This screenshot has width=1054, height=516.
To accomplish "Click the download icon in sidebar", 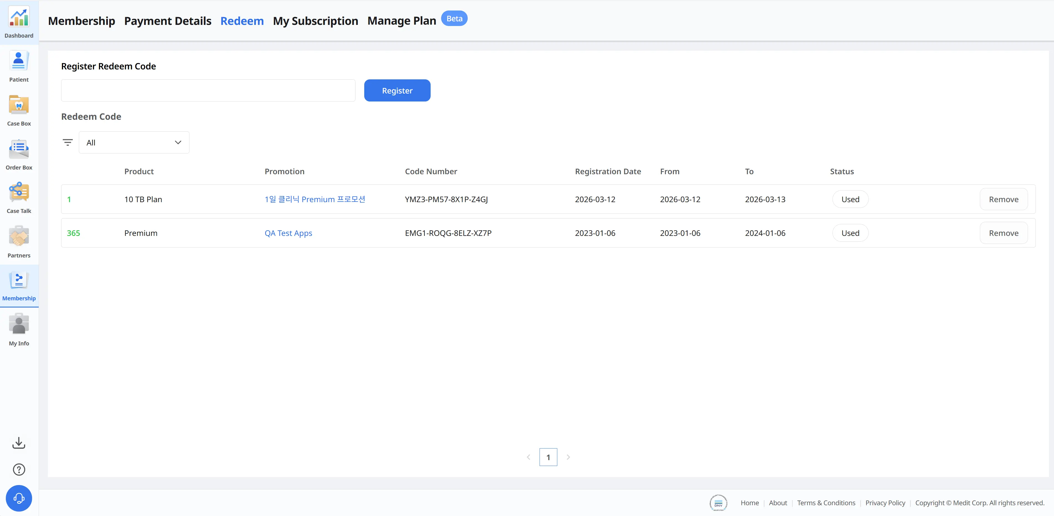I will coord(19,443).
